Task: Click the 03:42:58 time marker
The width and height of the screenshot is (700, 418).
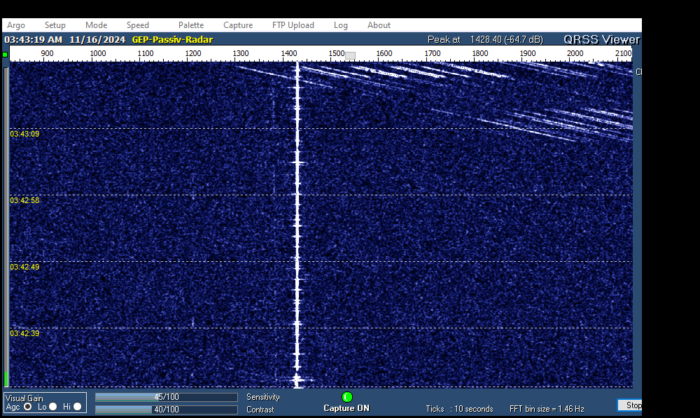Action: (24, 200)
